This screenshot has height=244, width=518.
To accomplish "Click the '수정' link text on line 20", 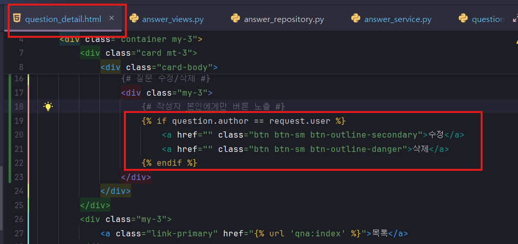I will 436,135.
